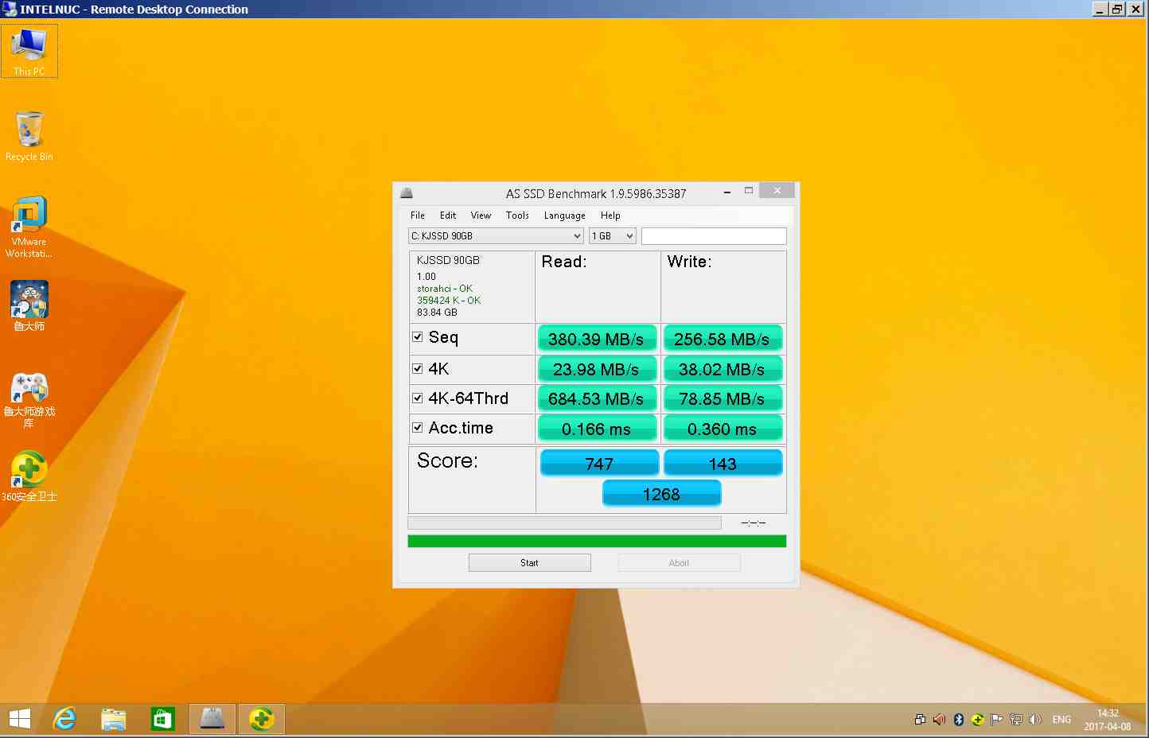
Task: Open Action Center flag tray icon
Action: click(996, 720)
